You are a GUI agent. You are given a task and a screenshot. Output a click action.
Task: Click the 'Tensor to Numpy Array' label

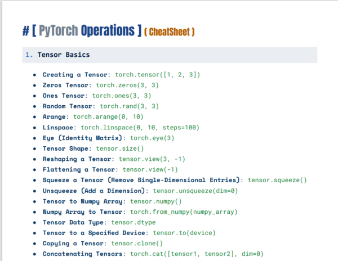(82, 201)
